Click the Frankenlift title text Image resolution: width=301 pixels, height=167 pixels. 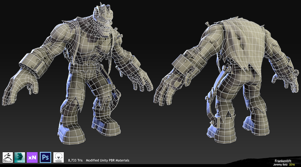(285, 160)
